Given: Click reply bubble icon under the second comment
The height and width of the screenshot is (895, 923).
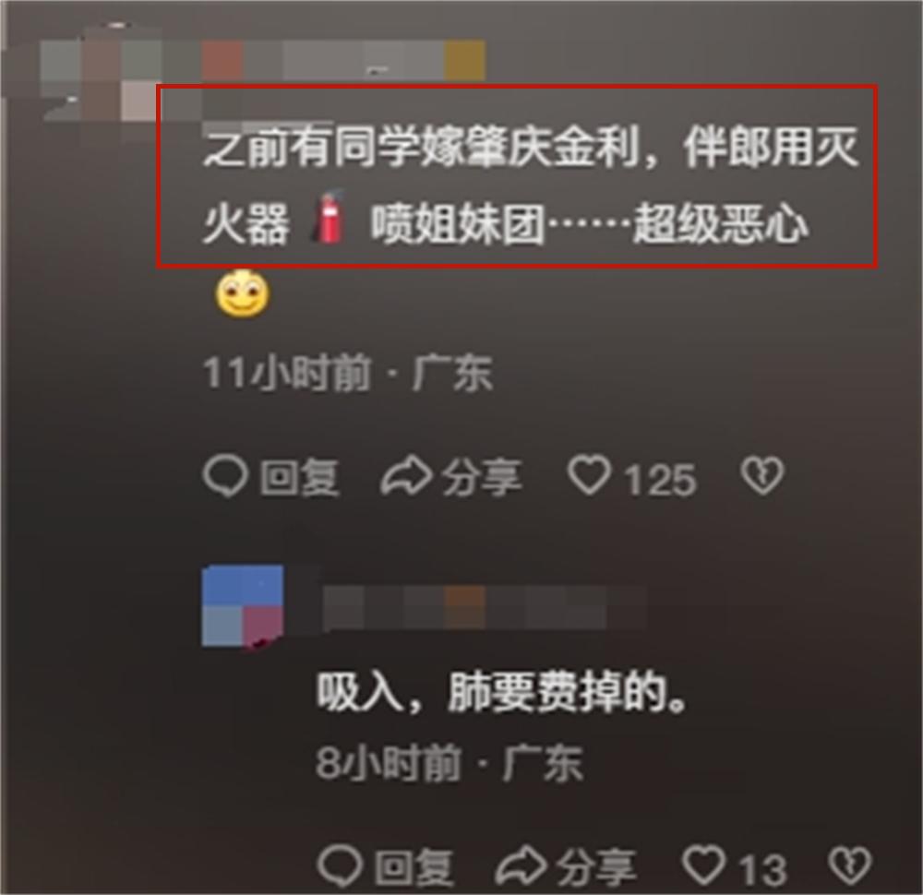Looking at the screenshot, I should click(340, 866).
